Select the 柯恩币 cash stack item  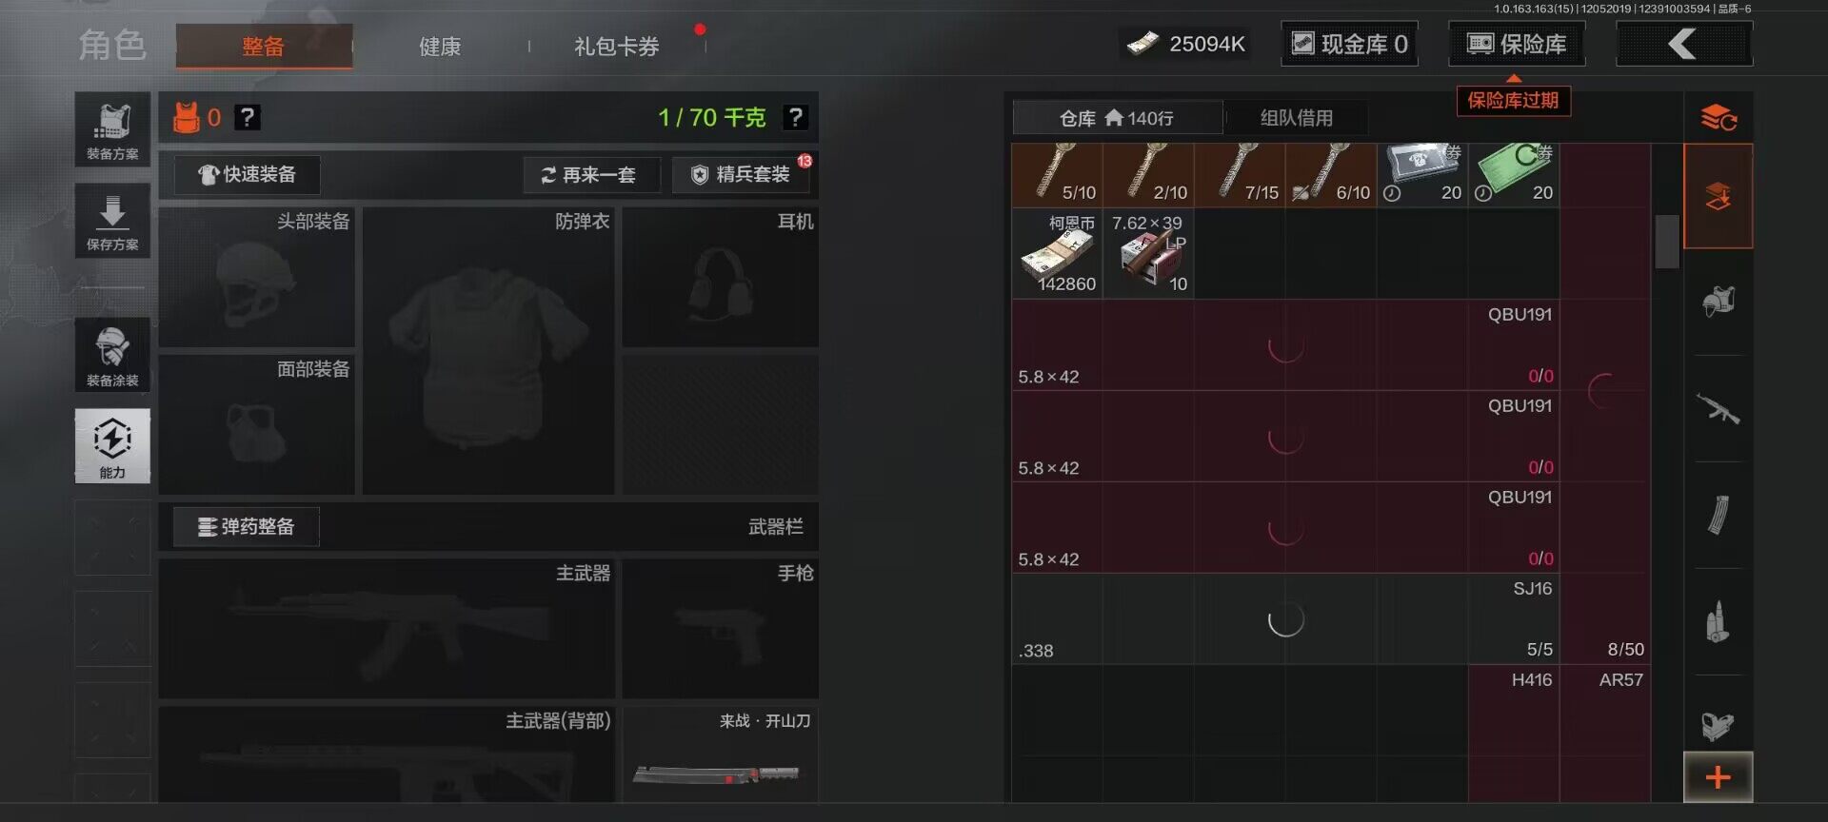coord(1057,253)
